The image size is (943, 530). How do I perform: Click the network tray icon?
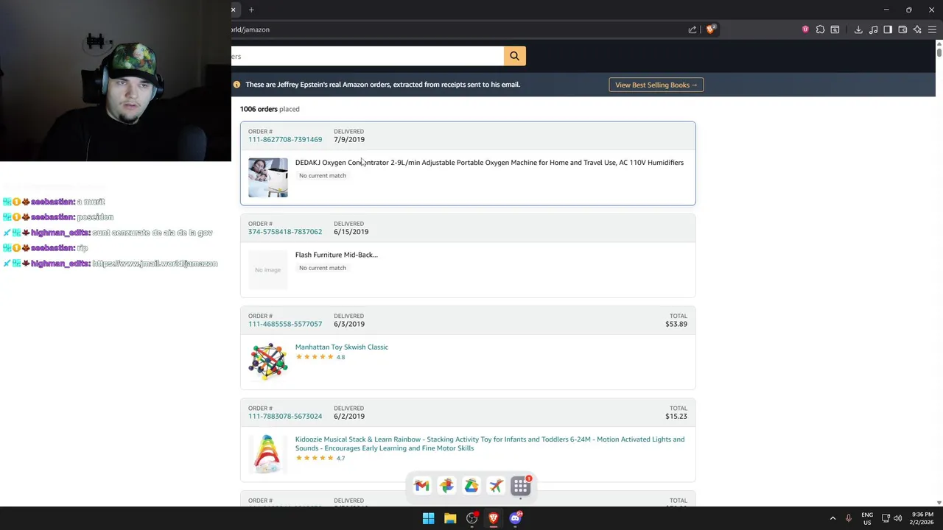886,518
